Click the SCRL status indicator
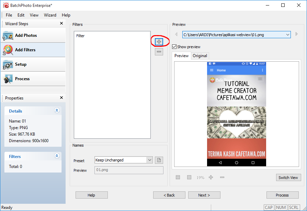307x211 pixels. pyautogui.click(x=294, y=208)
